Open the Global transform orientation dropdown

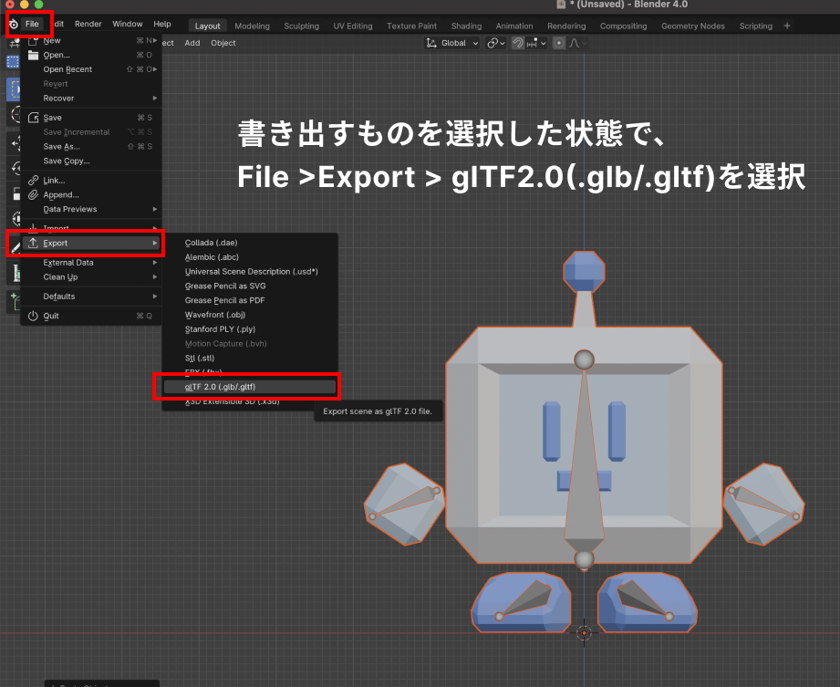point(453,43)
